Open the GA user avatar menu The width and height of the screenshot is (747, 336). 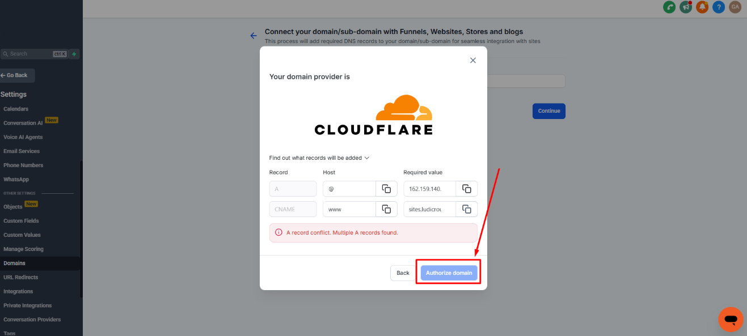(735, 7)
